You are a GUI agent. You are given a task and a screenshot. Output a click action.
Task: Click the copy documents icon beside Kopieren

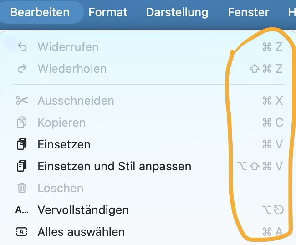point(22,122)
